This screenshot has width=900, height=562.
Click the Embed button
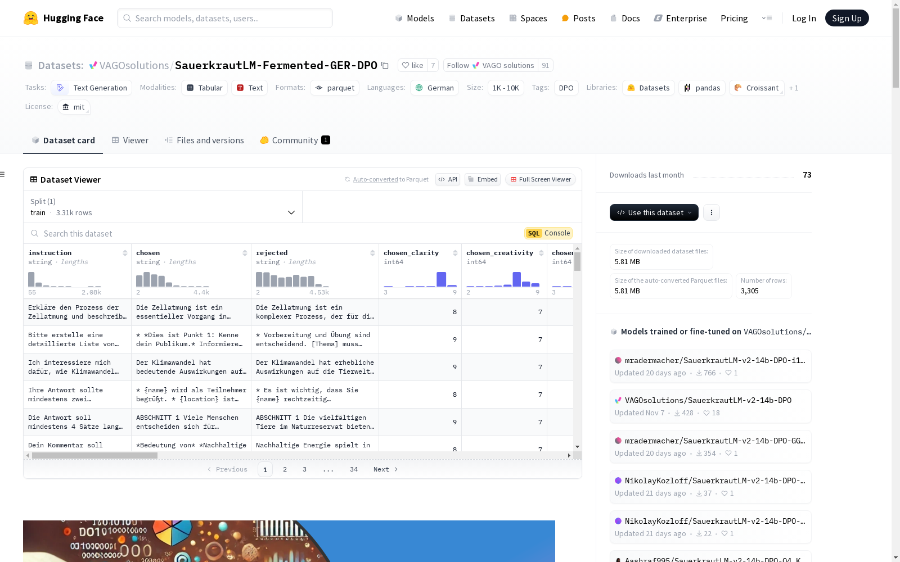click(x=483, y=179)
